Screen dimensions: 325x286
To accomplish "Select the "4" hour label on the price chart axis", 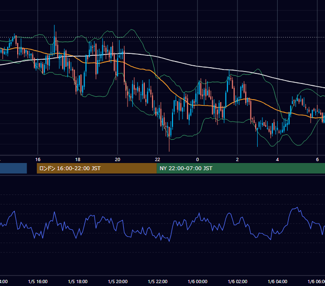I will (277, 160).
